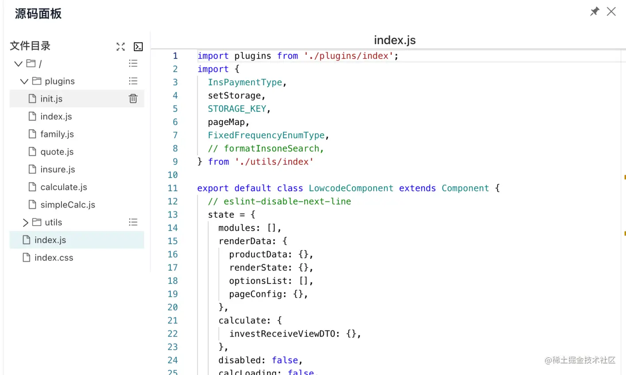Click the root folder icon

31,64
